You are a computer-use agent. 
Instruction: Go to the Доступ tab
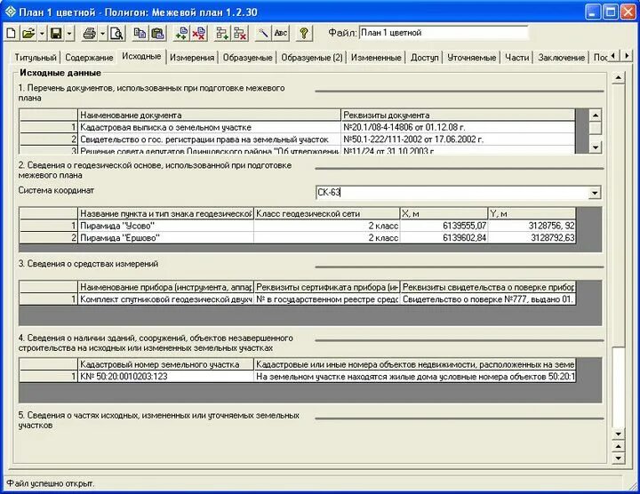pos(425,58)
